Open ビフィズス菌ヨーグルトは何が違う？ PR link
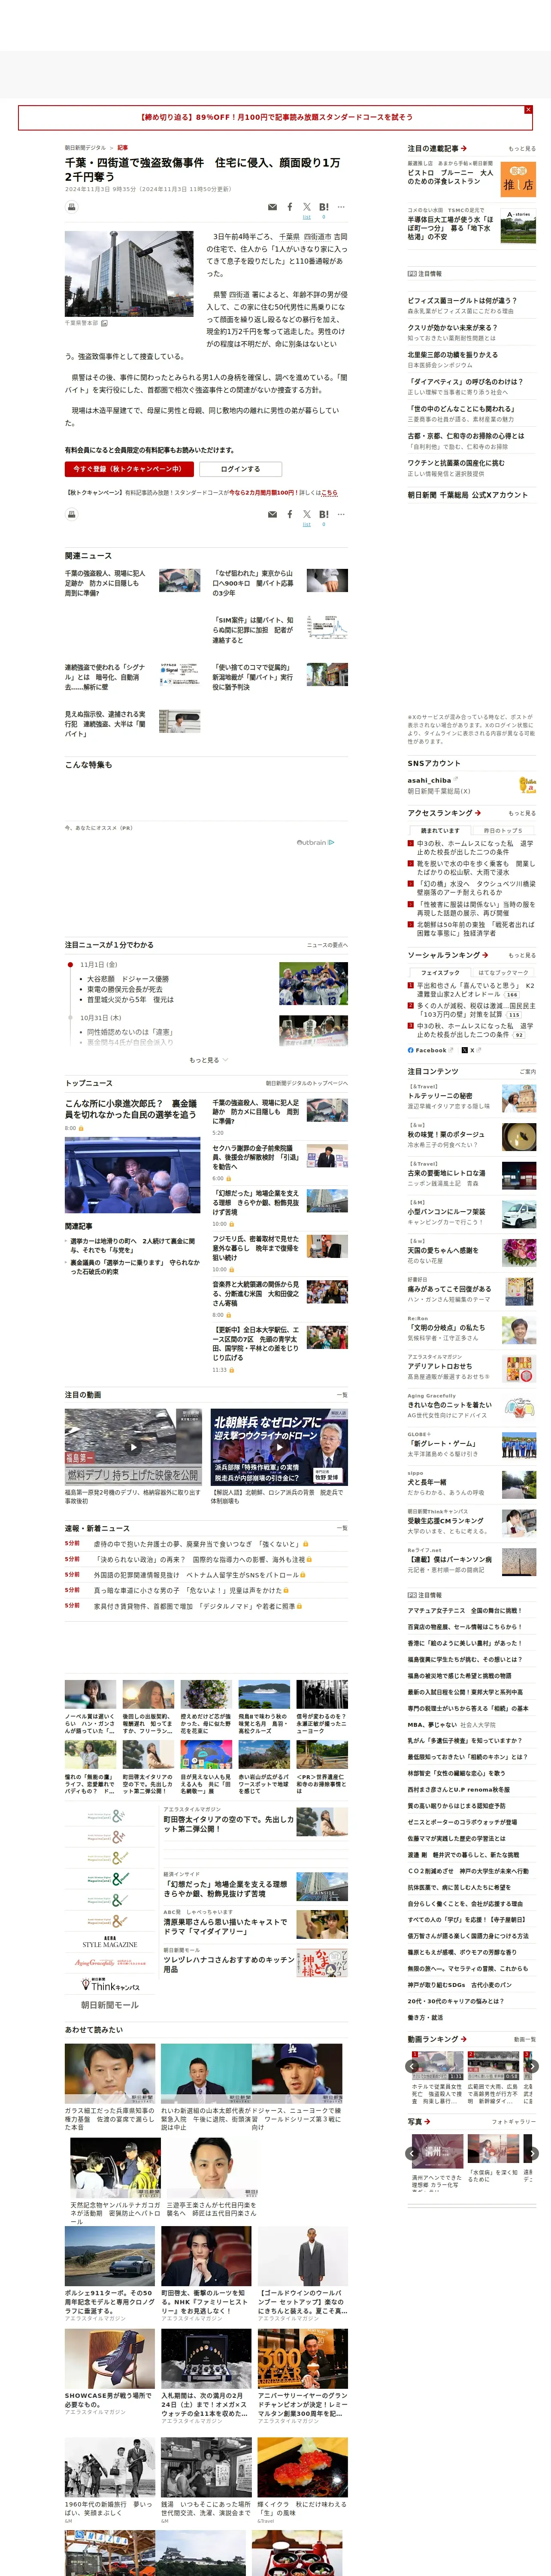551x2576 pixels. click(462, 300)
